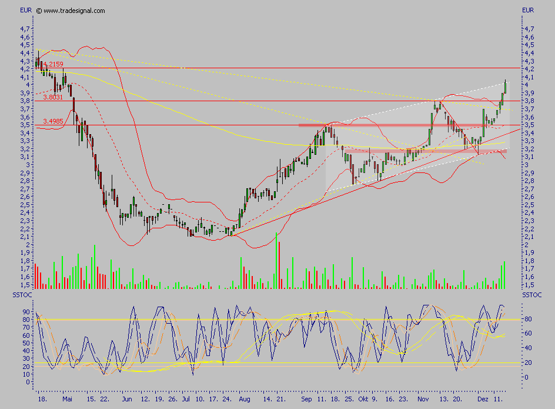Click the EUR label at top left
555x409 pixels.
26,10
